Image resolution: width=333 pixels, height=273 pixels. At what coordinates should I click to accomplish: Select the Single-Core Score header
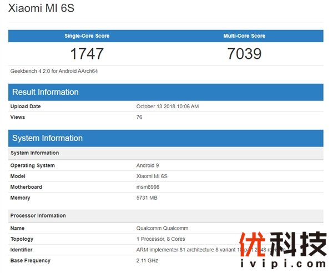coord(87,36)
